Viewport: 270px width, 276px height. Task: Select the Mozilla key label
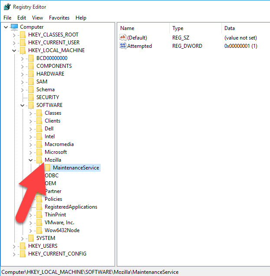[x=53, y=160]
